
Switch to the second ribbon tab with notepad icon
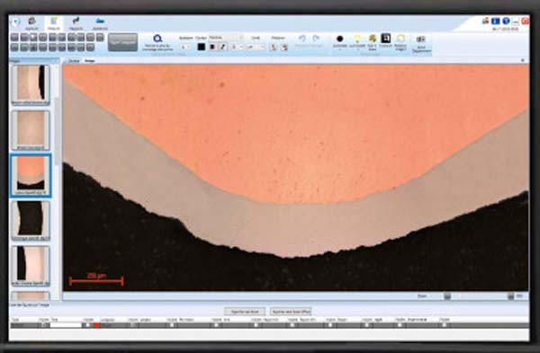pyautogui.click(x=54, y=23)
